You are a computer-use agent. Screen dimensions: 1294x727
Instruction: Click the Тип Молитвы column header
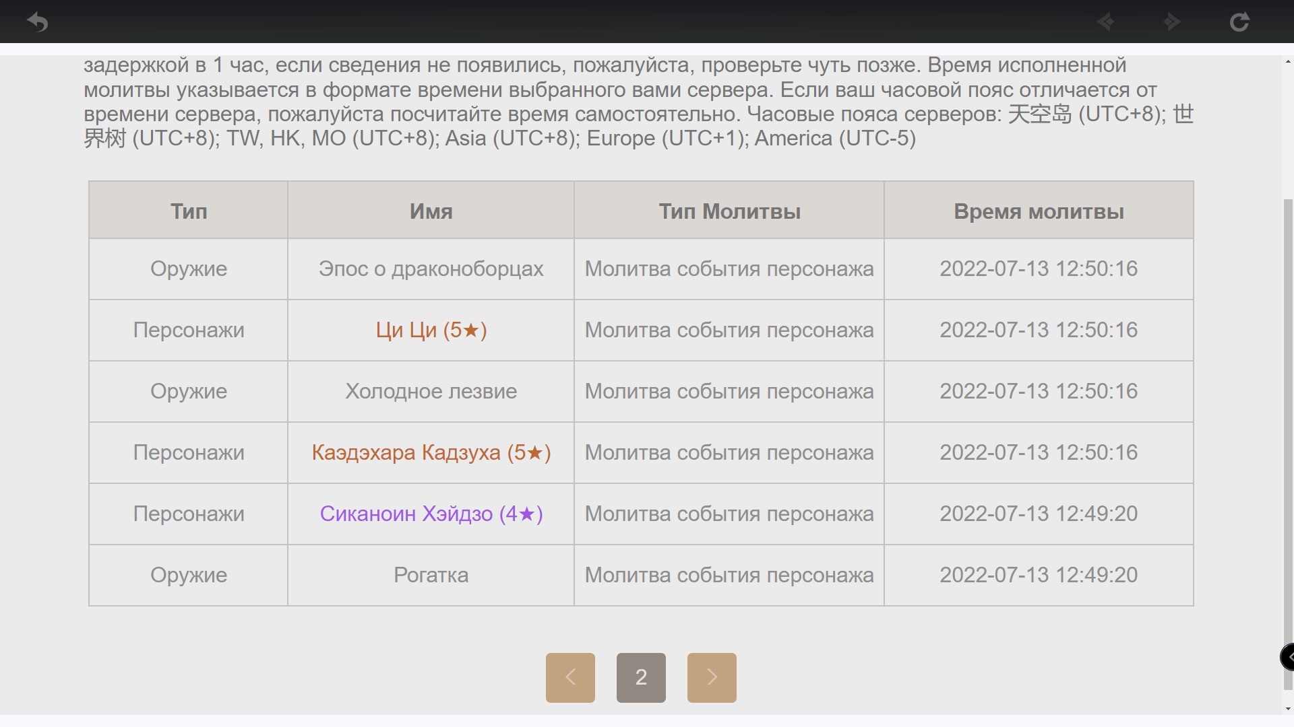click(729, 210)
